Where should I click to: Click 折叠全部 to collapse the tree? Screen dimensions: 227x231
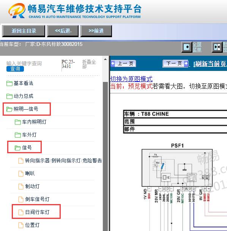coord(89,64)
